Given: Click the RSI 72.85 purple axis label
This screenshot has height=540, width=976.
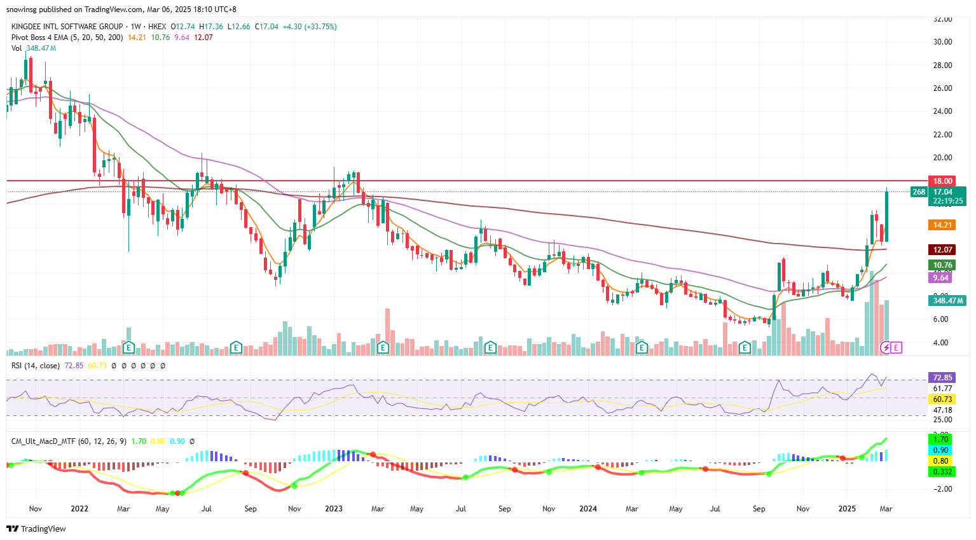Looking at the screenshot, I should point(942,378).
